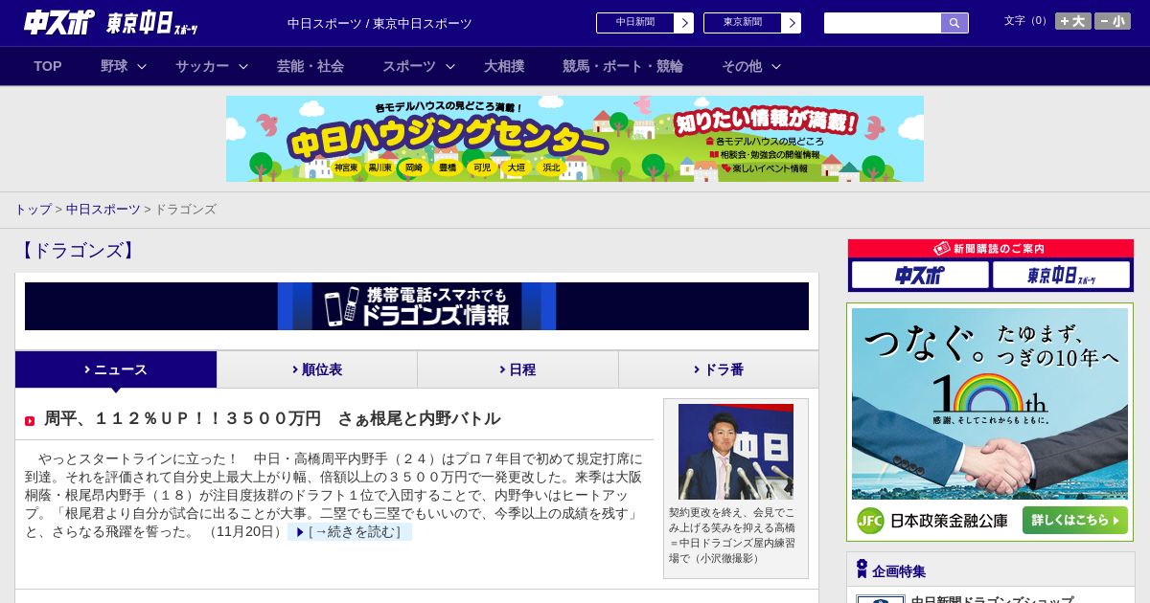Click the 新聞購読のご案内 header

coord(991,249)
